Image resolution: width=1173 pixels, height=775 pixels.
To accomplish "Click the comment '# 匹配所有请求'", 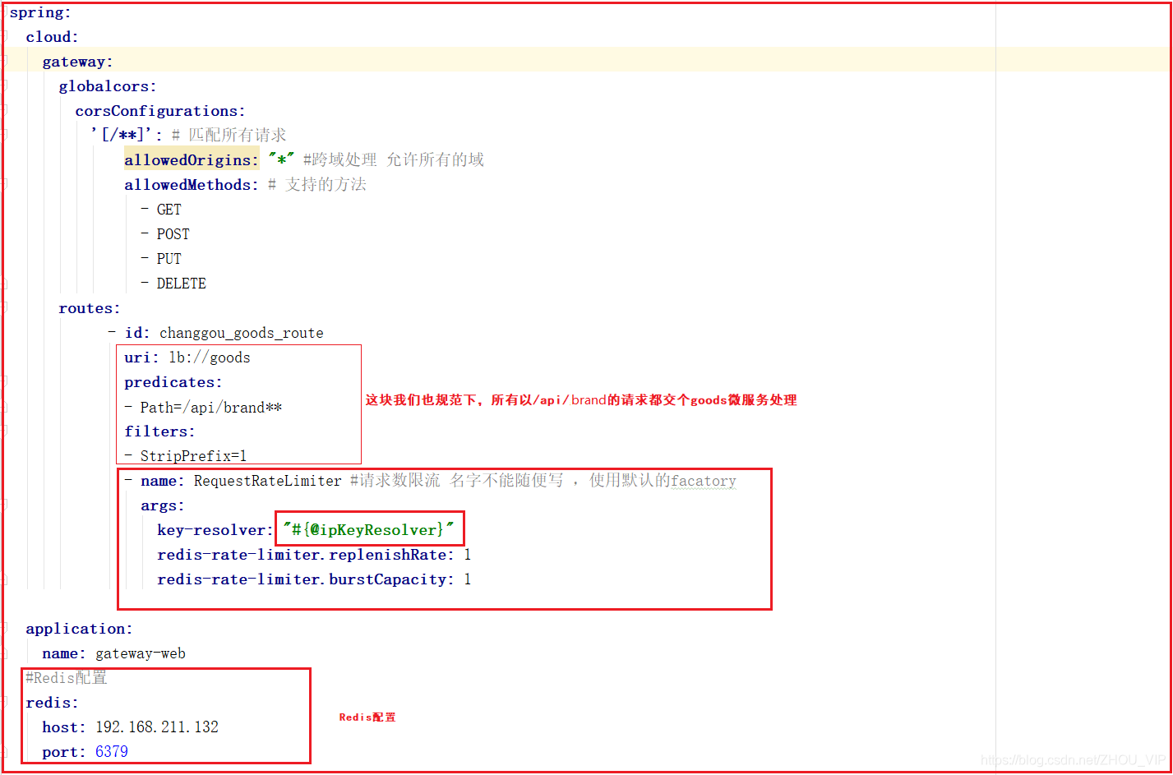I will tap(229, 135).
